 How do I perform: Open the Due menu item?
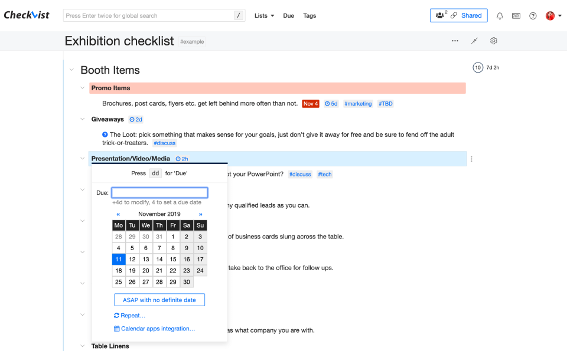coord(289,16)
